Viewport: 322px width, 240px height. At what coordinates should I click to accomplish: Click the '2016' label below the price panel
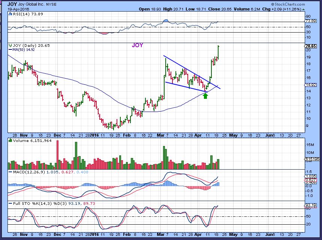coord(94,136)
